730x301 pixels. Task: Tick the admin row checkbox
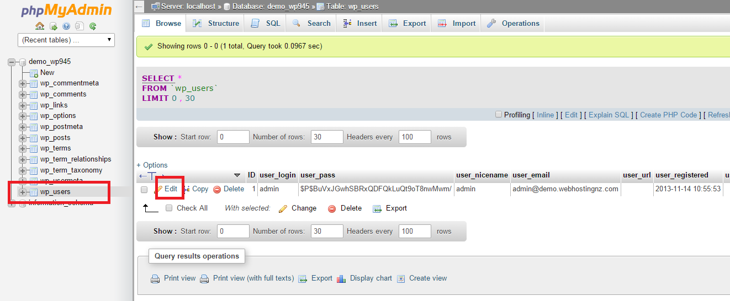tap(144, 189)
